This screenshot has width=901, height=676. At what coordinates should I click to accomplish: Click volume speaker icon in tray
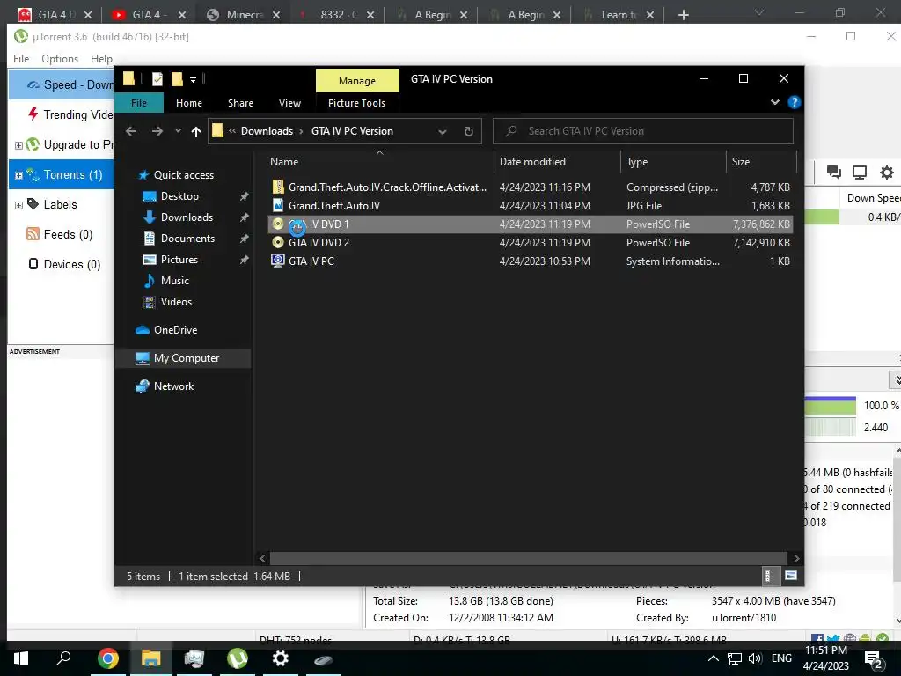coord(755,658)
